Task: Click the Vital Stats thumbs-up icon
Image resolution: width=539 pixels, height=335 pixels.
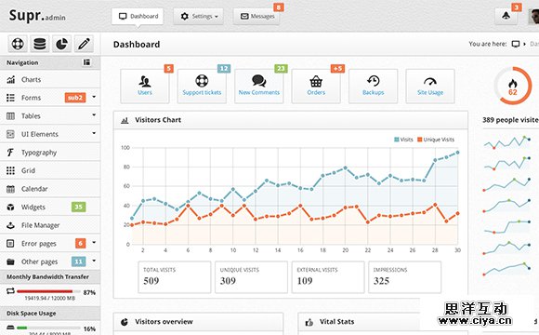Action: (309, 322)
